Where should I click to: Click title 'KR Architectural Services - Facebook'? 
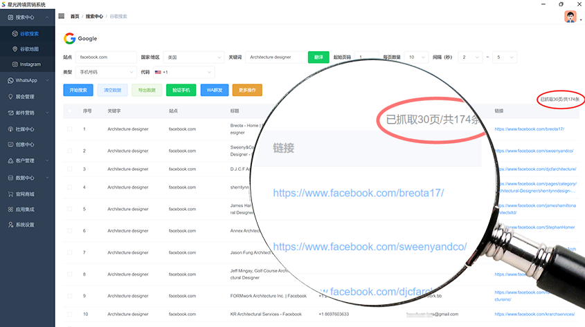point(266,314)
